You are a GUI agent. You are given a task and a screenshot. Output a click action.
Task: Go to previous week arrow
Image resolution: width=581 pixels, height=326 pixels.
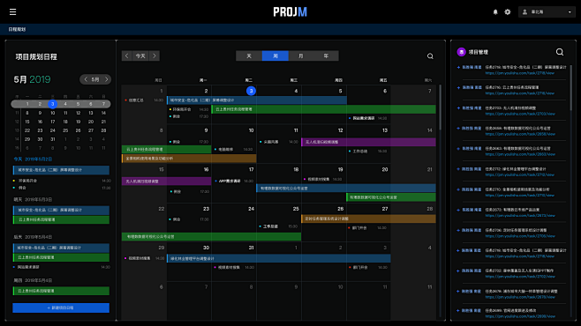(x=127, y=56)
